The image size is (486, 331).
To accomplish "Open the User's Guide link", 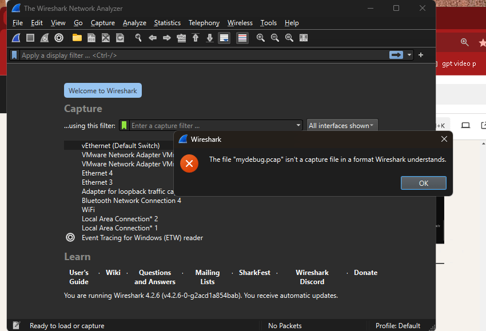I will click(x=79, y=277).
